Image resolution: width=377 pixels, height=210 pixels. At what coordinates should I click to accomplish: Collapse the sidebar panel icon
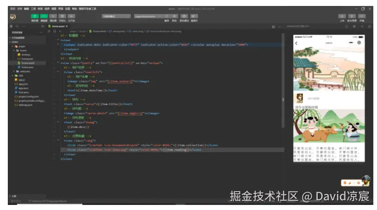pos(42,26)
